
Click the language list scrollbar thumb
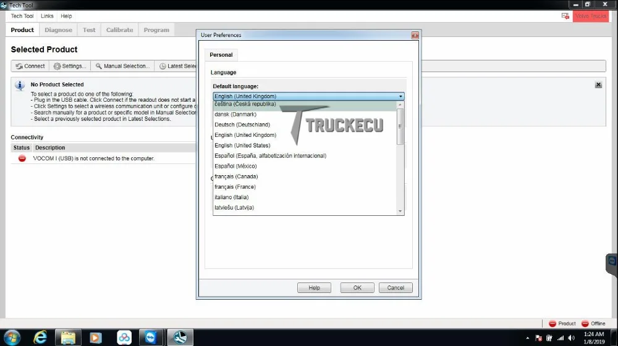point(400,126)
